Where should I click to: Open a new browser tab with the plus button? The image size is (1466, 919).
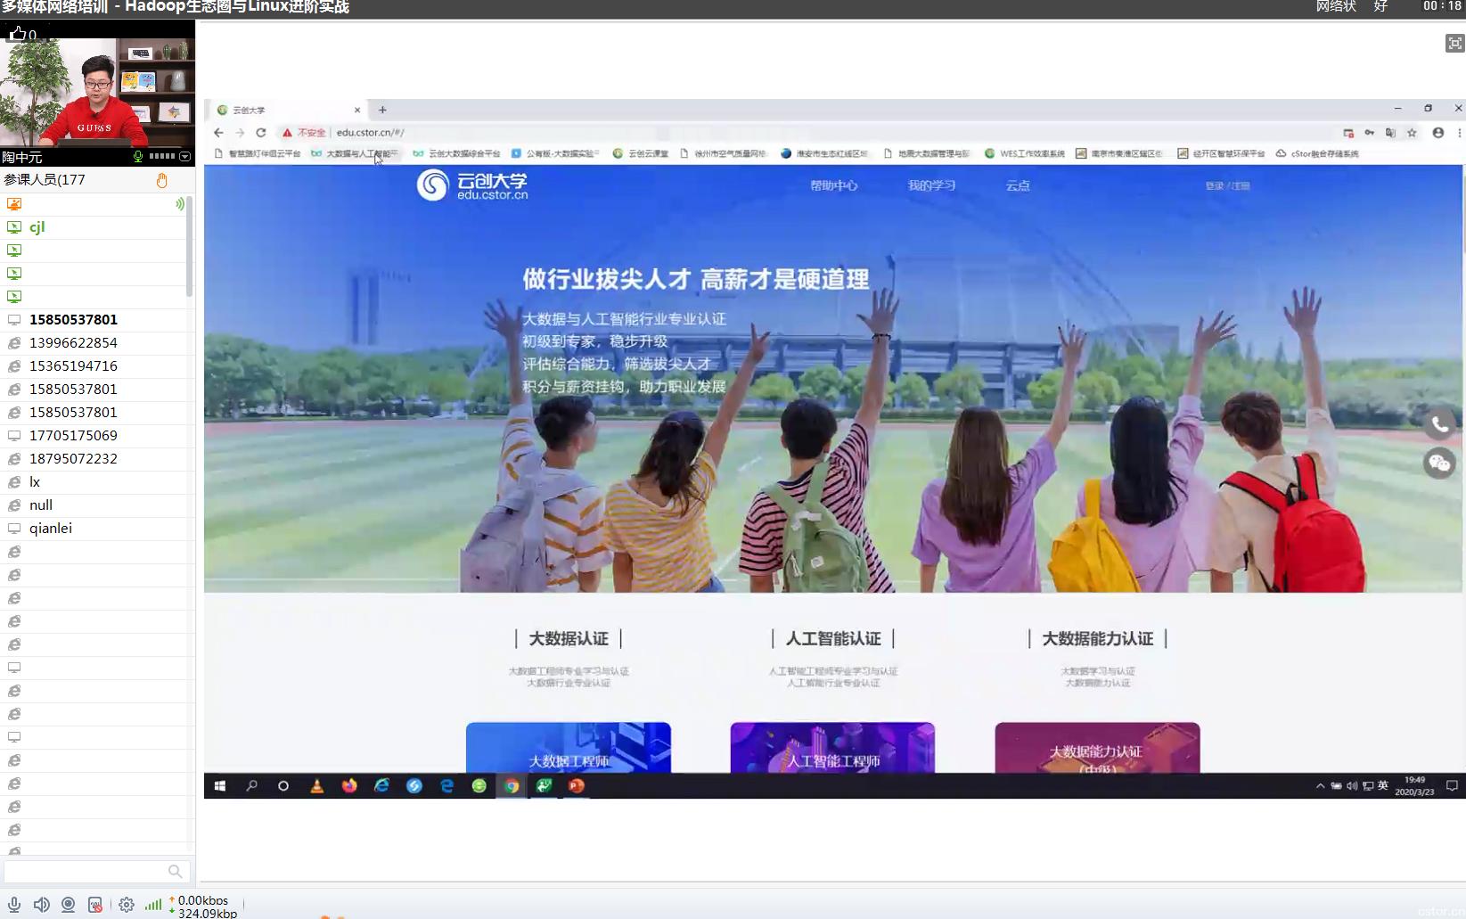[x=381, y=110]
